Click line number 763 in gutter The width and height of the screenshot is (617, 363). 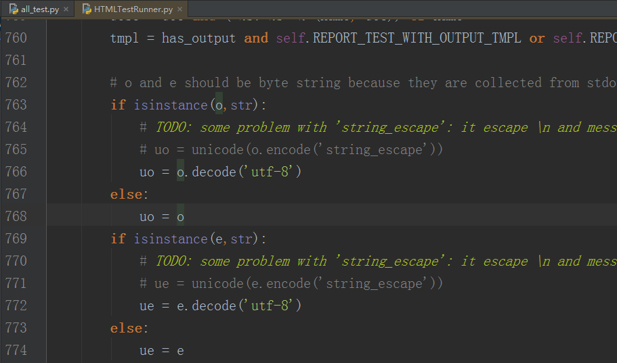coord(16,105)
